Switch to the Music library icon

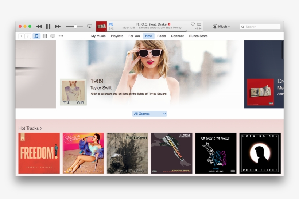pos(36,36)
